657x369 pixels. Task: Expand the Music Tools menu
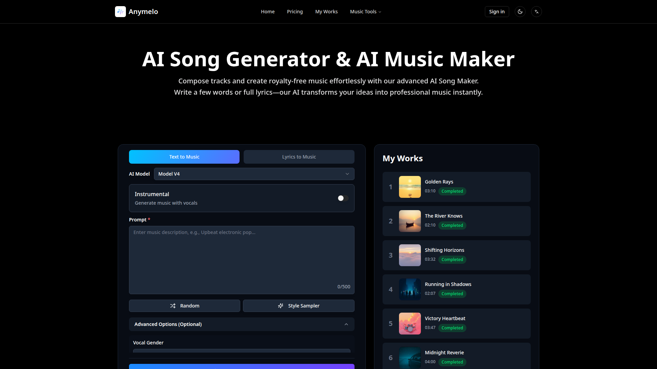tap(365, 12)
